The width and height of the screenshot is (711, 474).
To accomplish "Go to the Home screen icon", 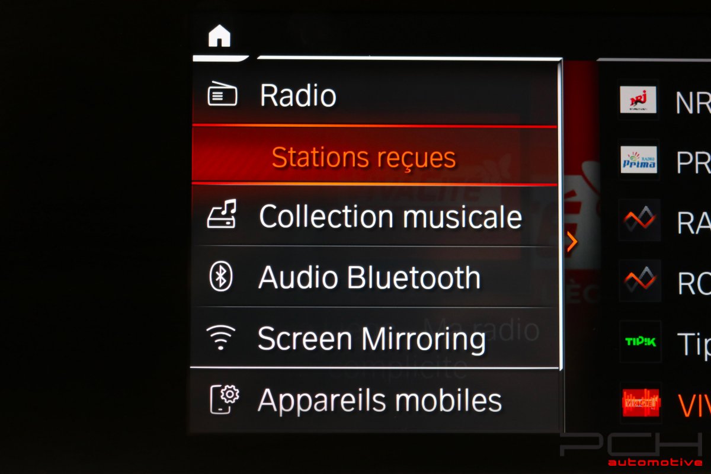I will pyautogui.click(x=219, y=37).
